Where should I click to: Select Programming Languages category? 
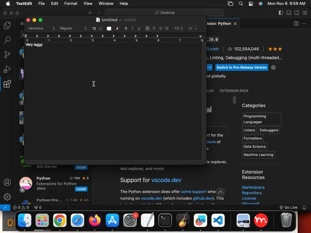tap(261, 119)
